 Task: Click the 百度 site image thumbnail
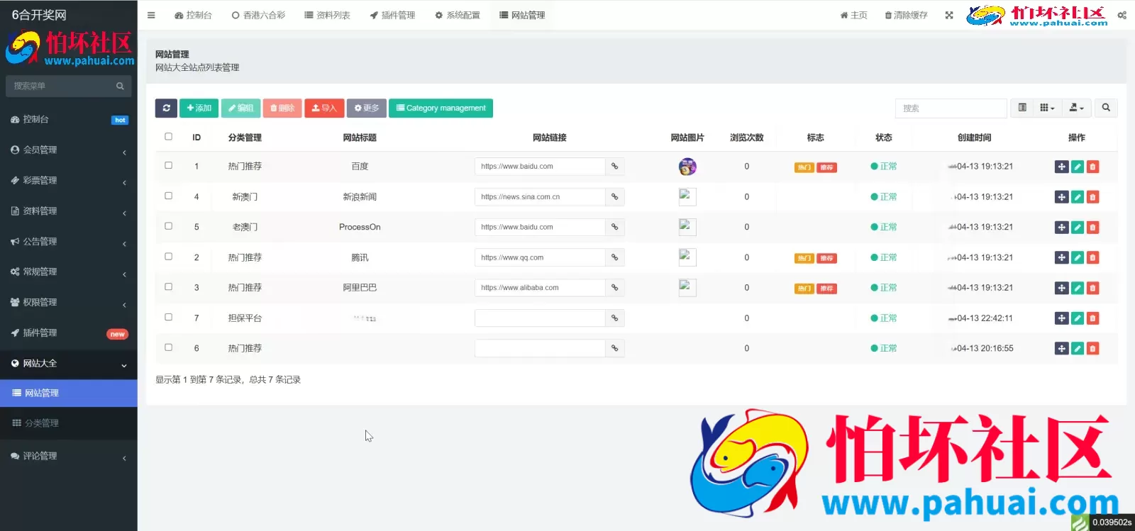(687, 167)
